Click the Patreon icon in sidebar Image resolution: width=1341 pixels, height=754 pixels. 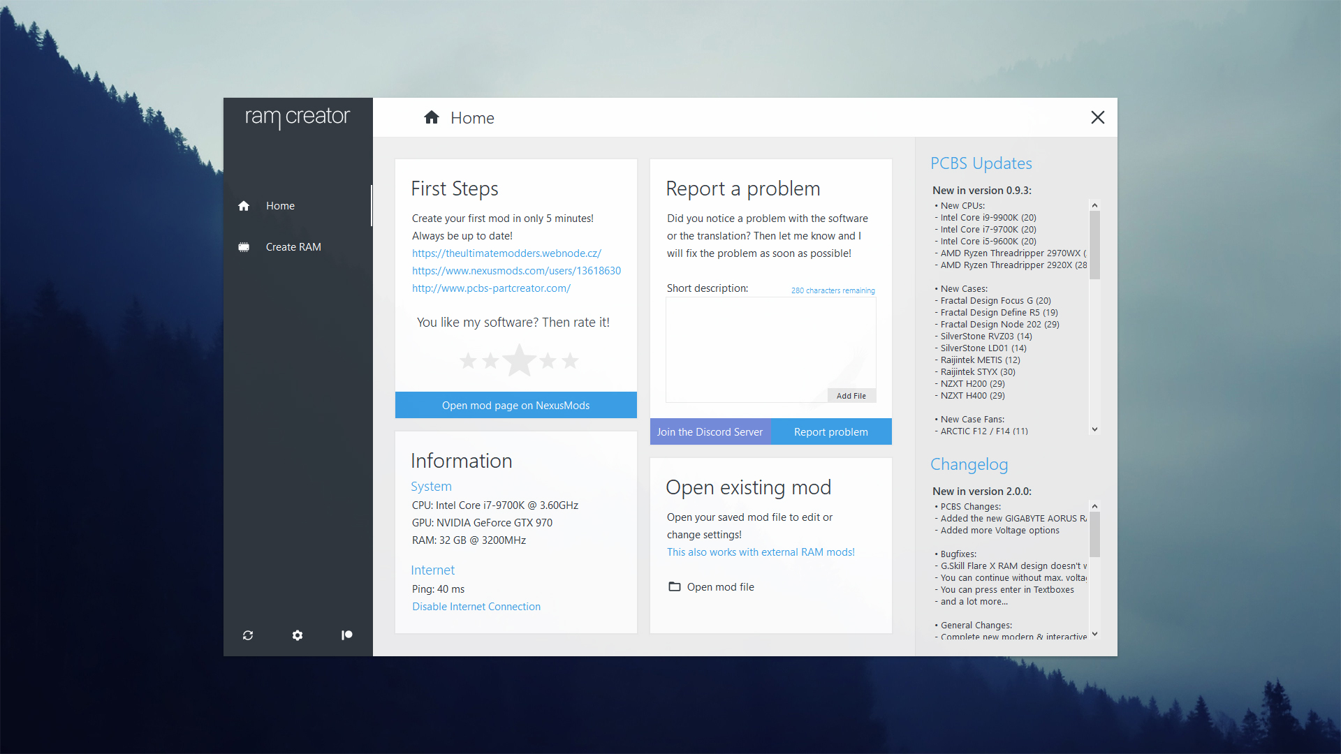point(346,635)
